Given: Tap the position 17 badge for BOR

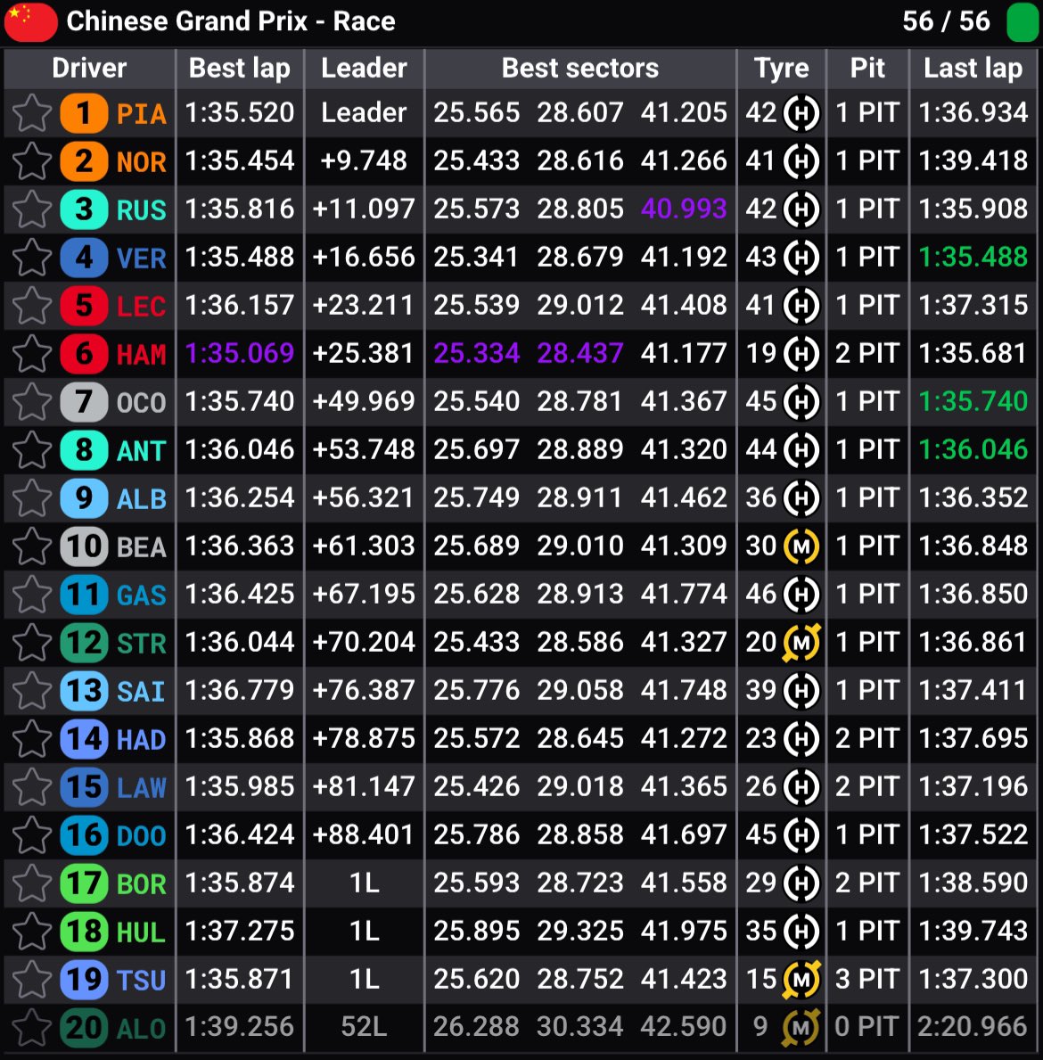Looking at the screenshot, I should coord(84,883).
